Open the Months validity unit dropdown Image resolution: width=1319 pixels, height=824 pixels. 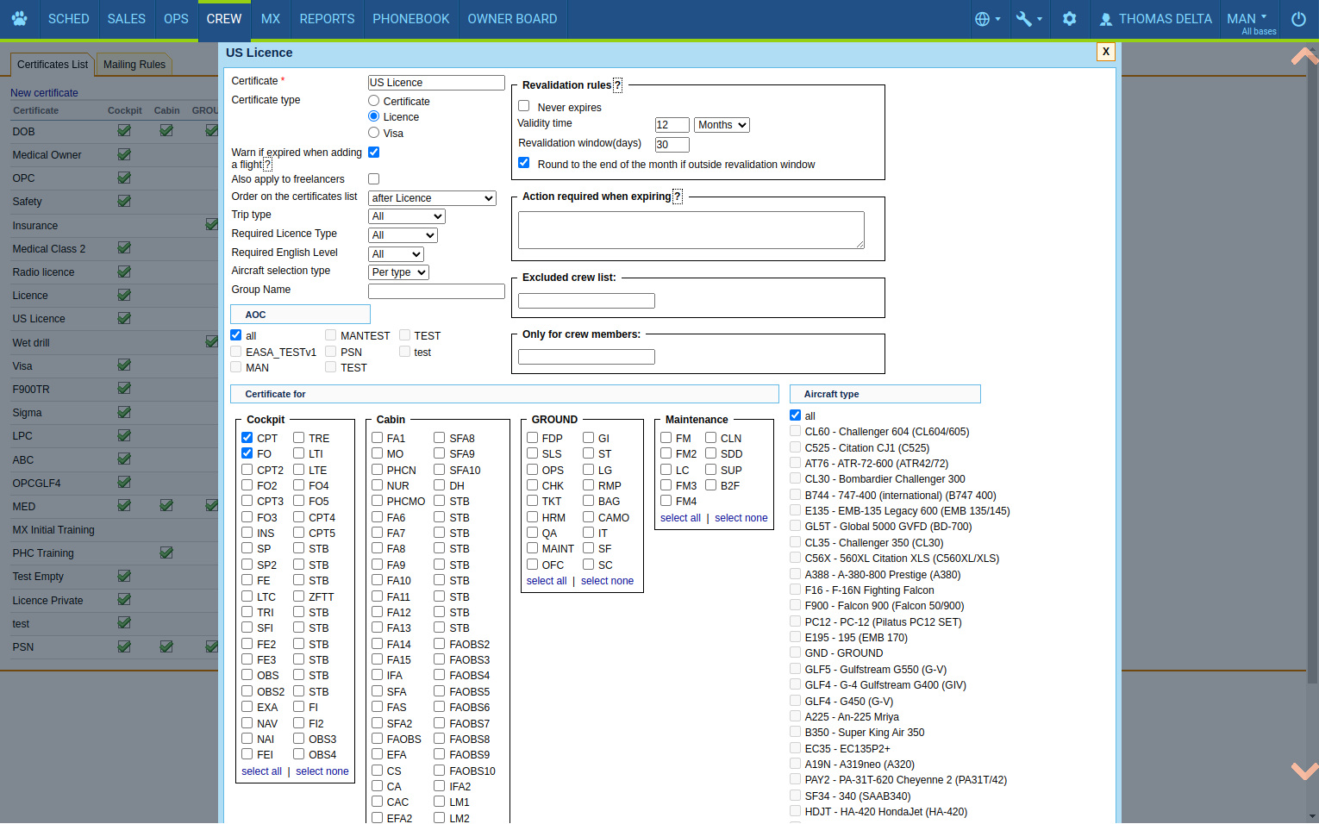[722, 125]
